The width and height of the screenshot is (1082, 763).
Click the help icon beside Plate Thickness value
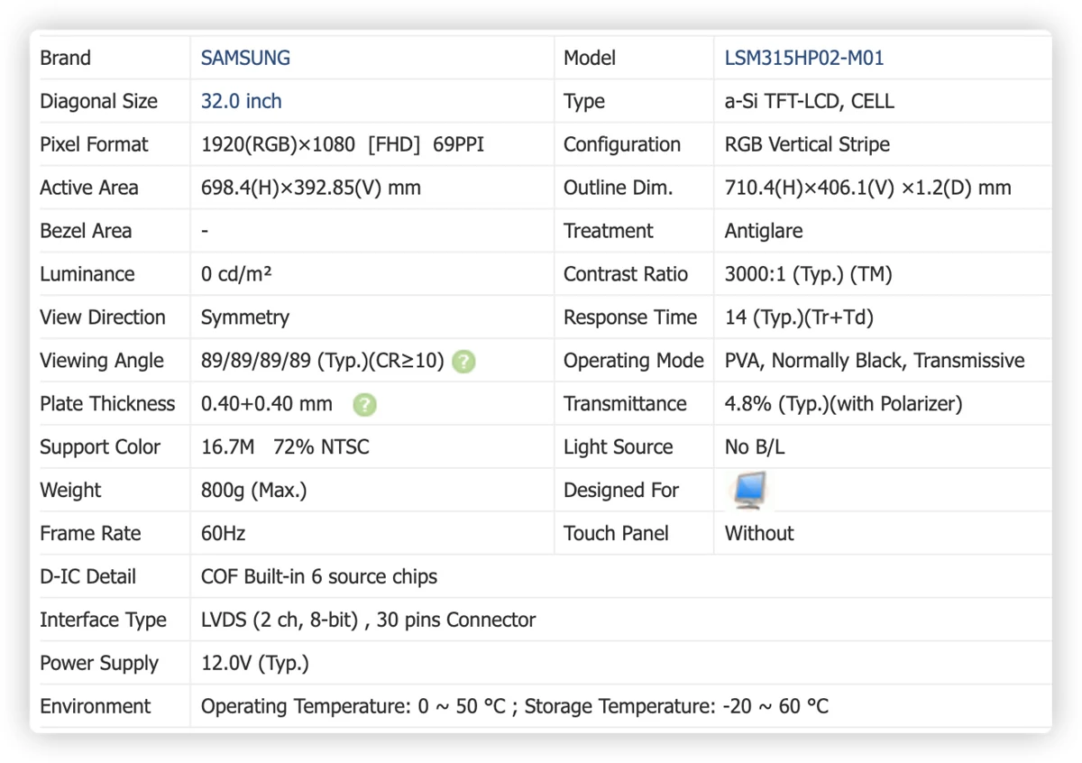(x=364, y=405)
